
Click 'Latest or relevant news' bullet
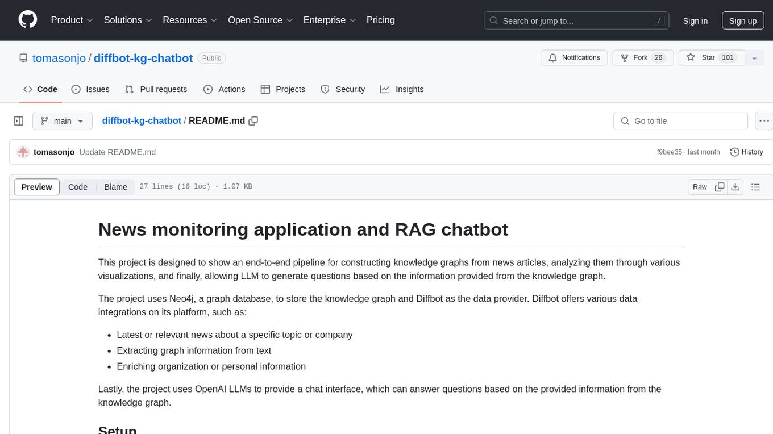(234, 335)
